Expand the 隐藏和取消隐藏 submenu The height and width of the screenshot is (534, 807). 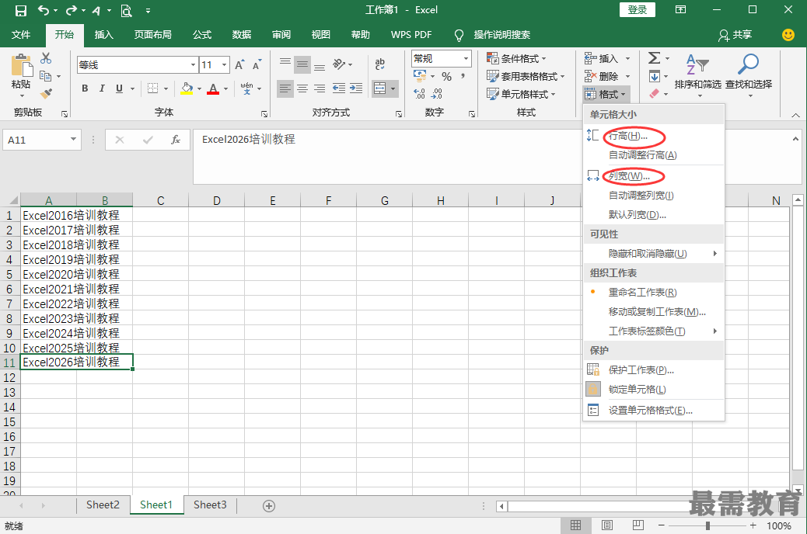[x=654, y=253]
